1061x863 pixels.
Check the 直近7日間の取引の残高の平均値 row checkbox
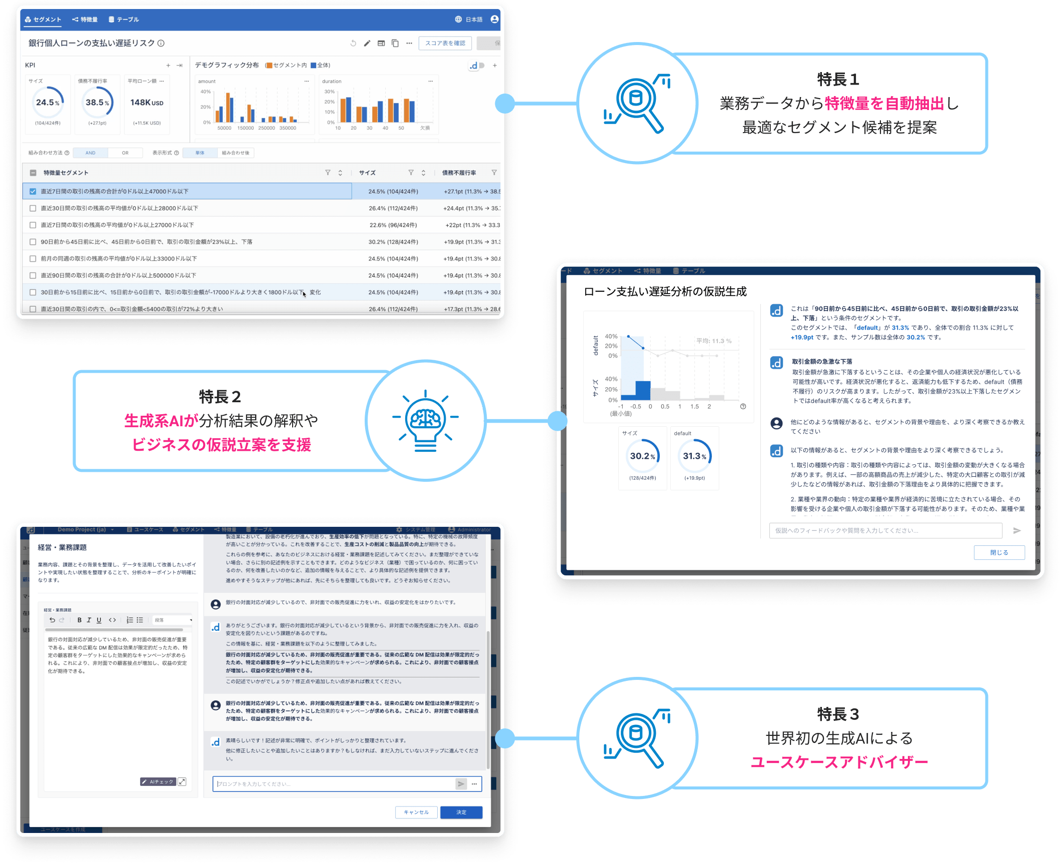tap(33, 226)
